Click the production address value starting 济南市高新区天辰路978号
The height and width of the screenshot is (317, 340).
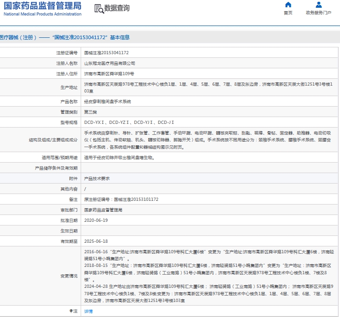pyautogui.click(x=208, y=87)
